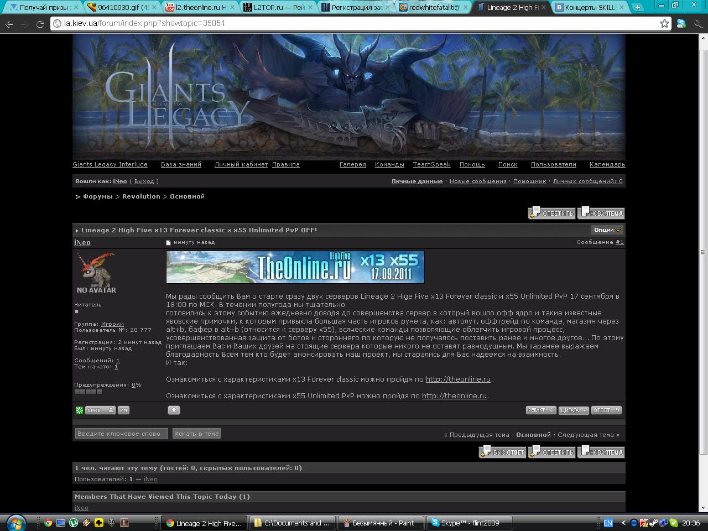Send a PM to the post author
Image resolution: width=708 pixels, height=531 pixels.
123,410
